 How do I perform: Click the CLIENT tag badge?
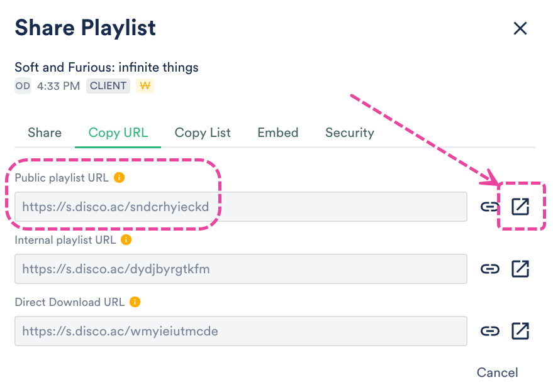click(108, 86)
